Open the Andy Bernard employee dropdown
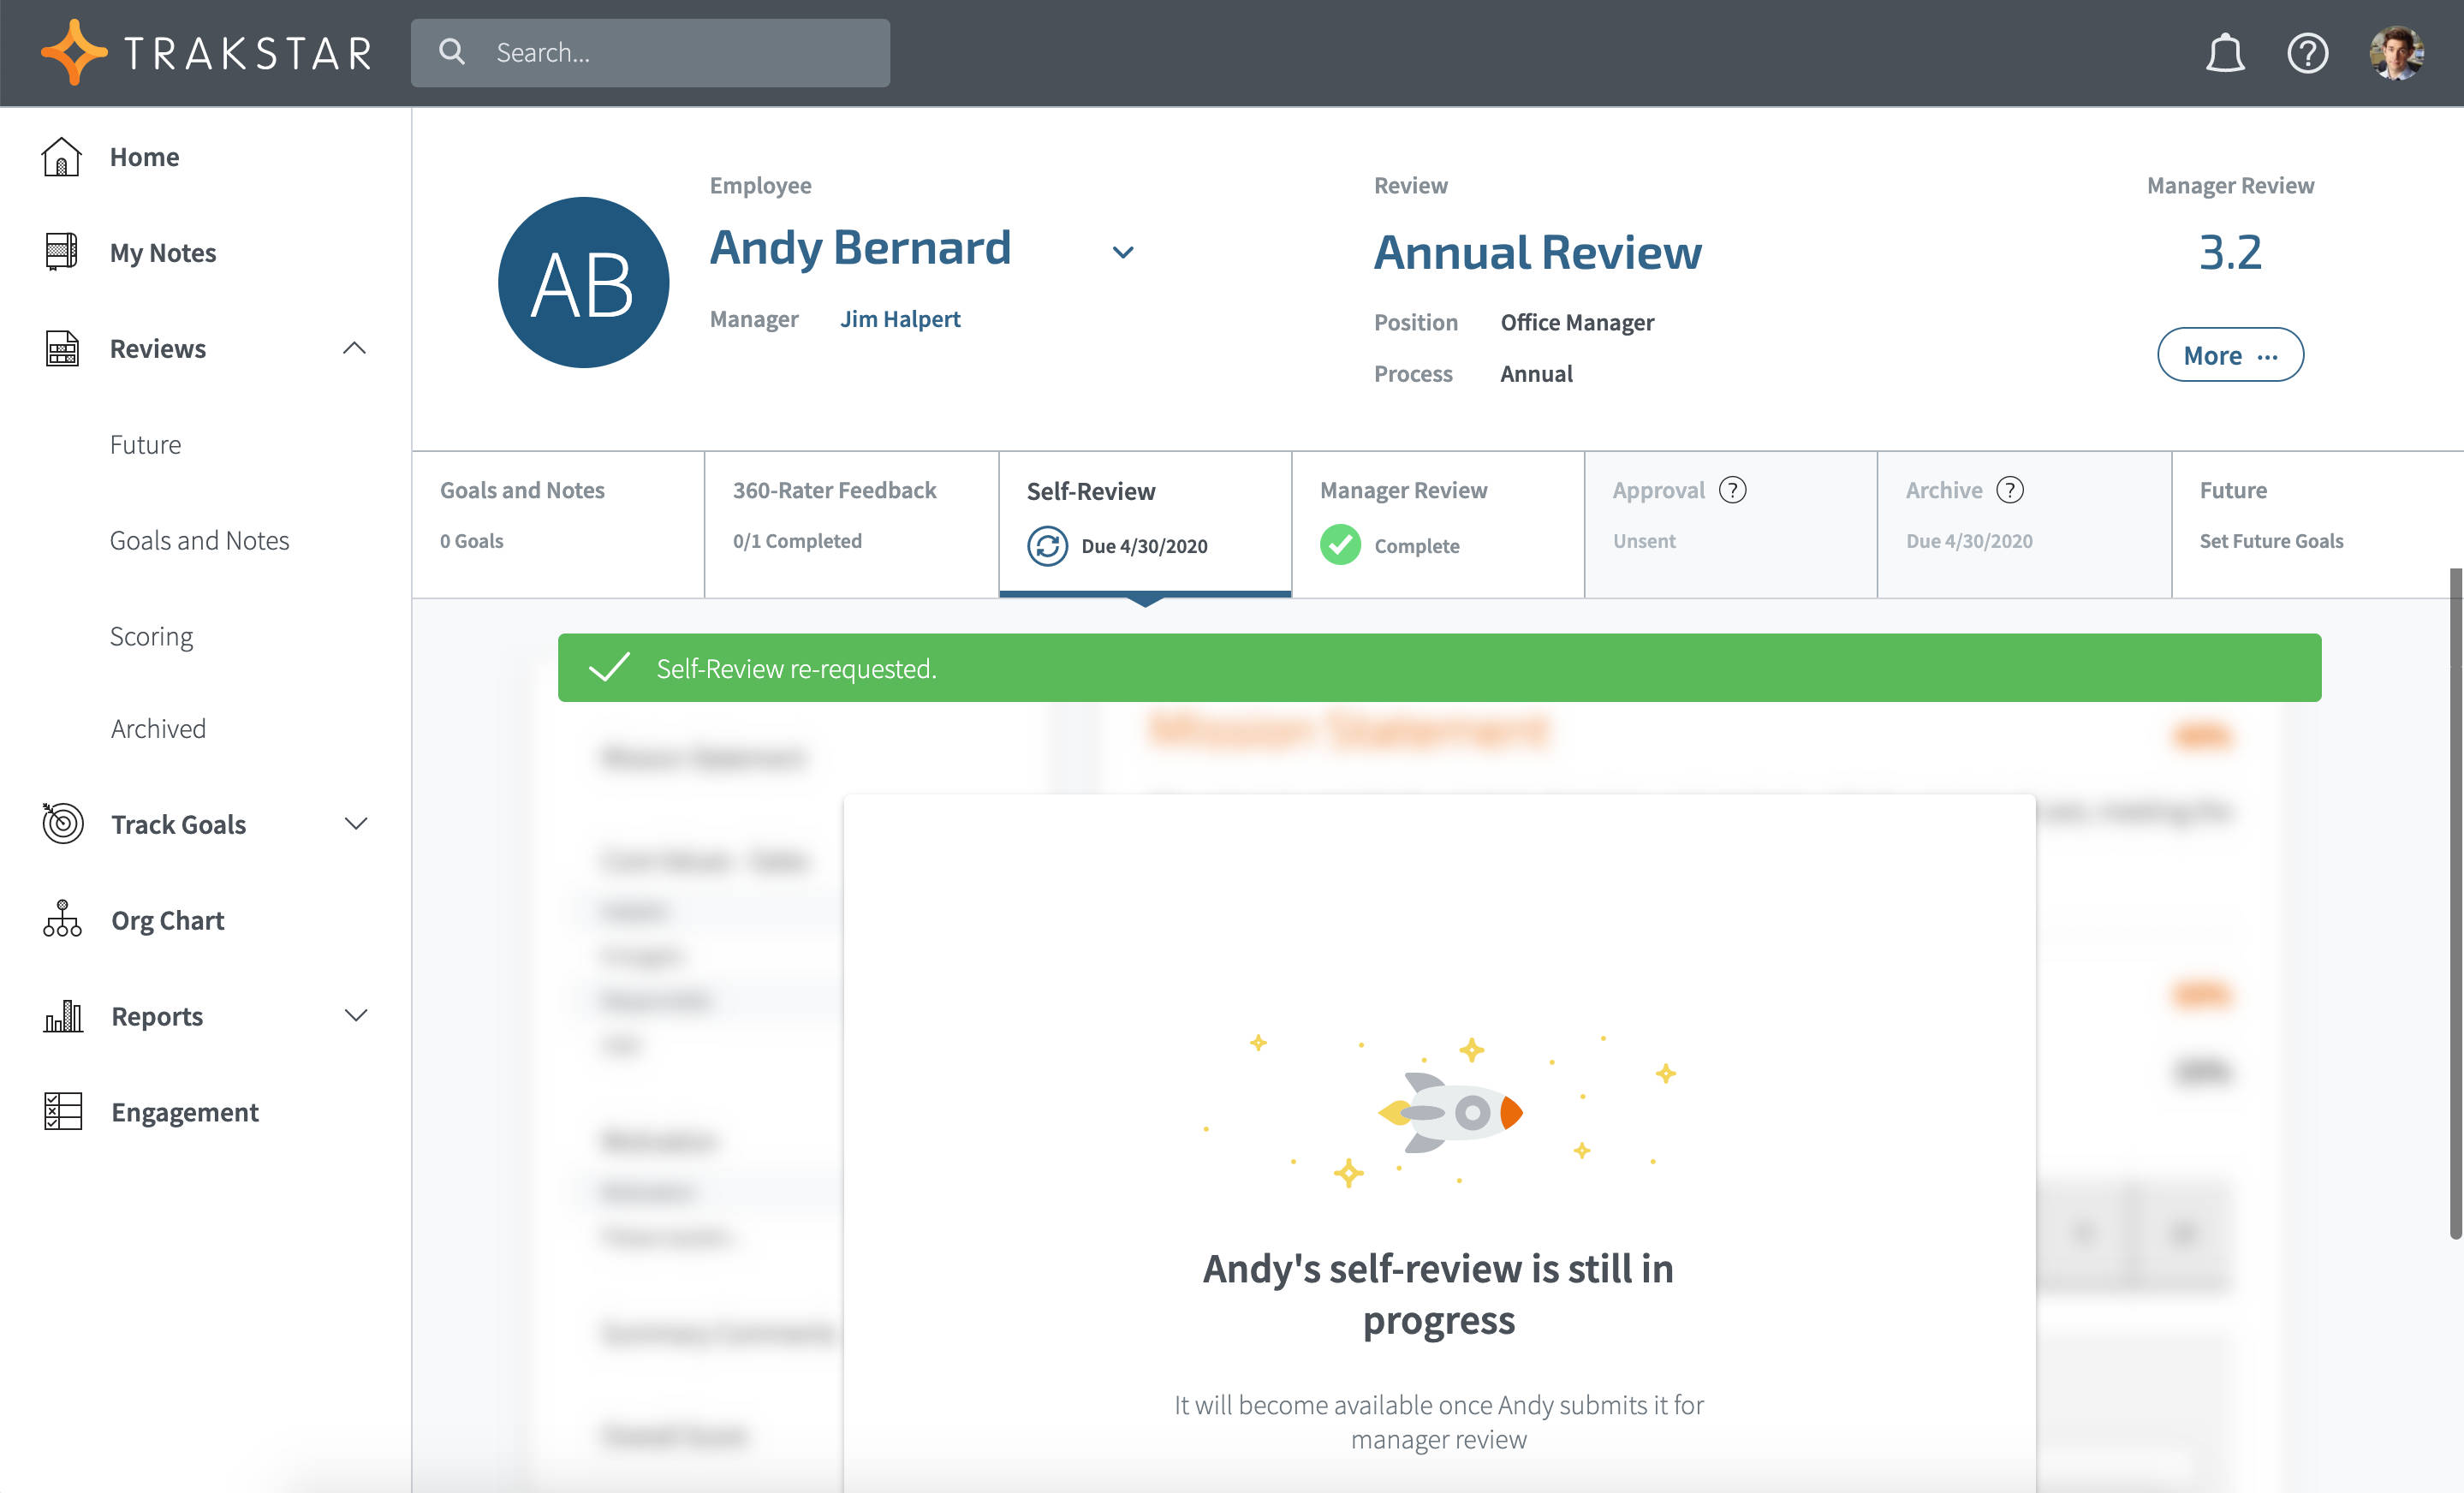Screen dimensions: 2464x1493 point(1122,252)
